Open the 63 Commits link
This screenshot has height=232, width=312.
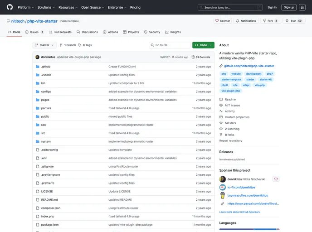201,57
